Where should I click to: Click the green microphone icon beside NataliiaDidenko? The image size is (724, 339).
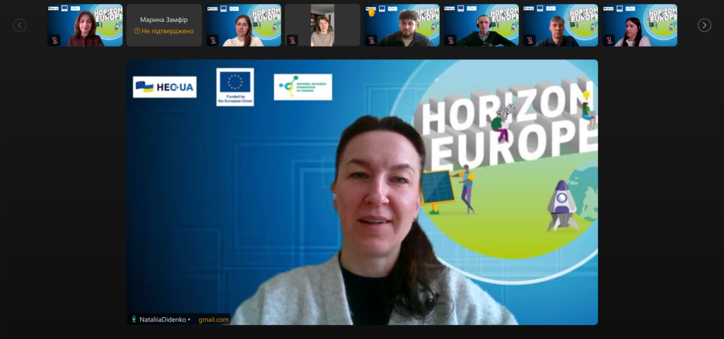[x=134, y=319]
